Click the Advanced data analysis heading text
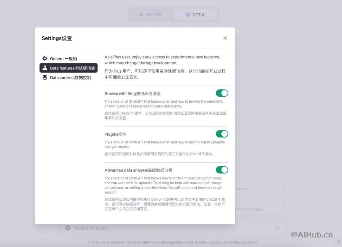This screenshot has height=247, width=342. coord(138,170)
